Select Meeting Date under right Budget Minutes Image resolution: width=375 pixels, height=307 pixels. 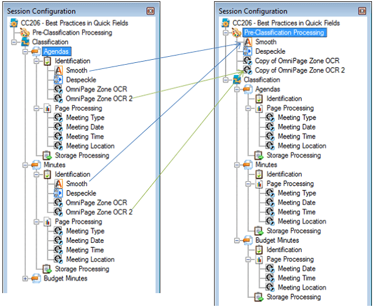(x=296, y=269)
